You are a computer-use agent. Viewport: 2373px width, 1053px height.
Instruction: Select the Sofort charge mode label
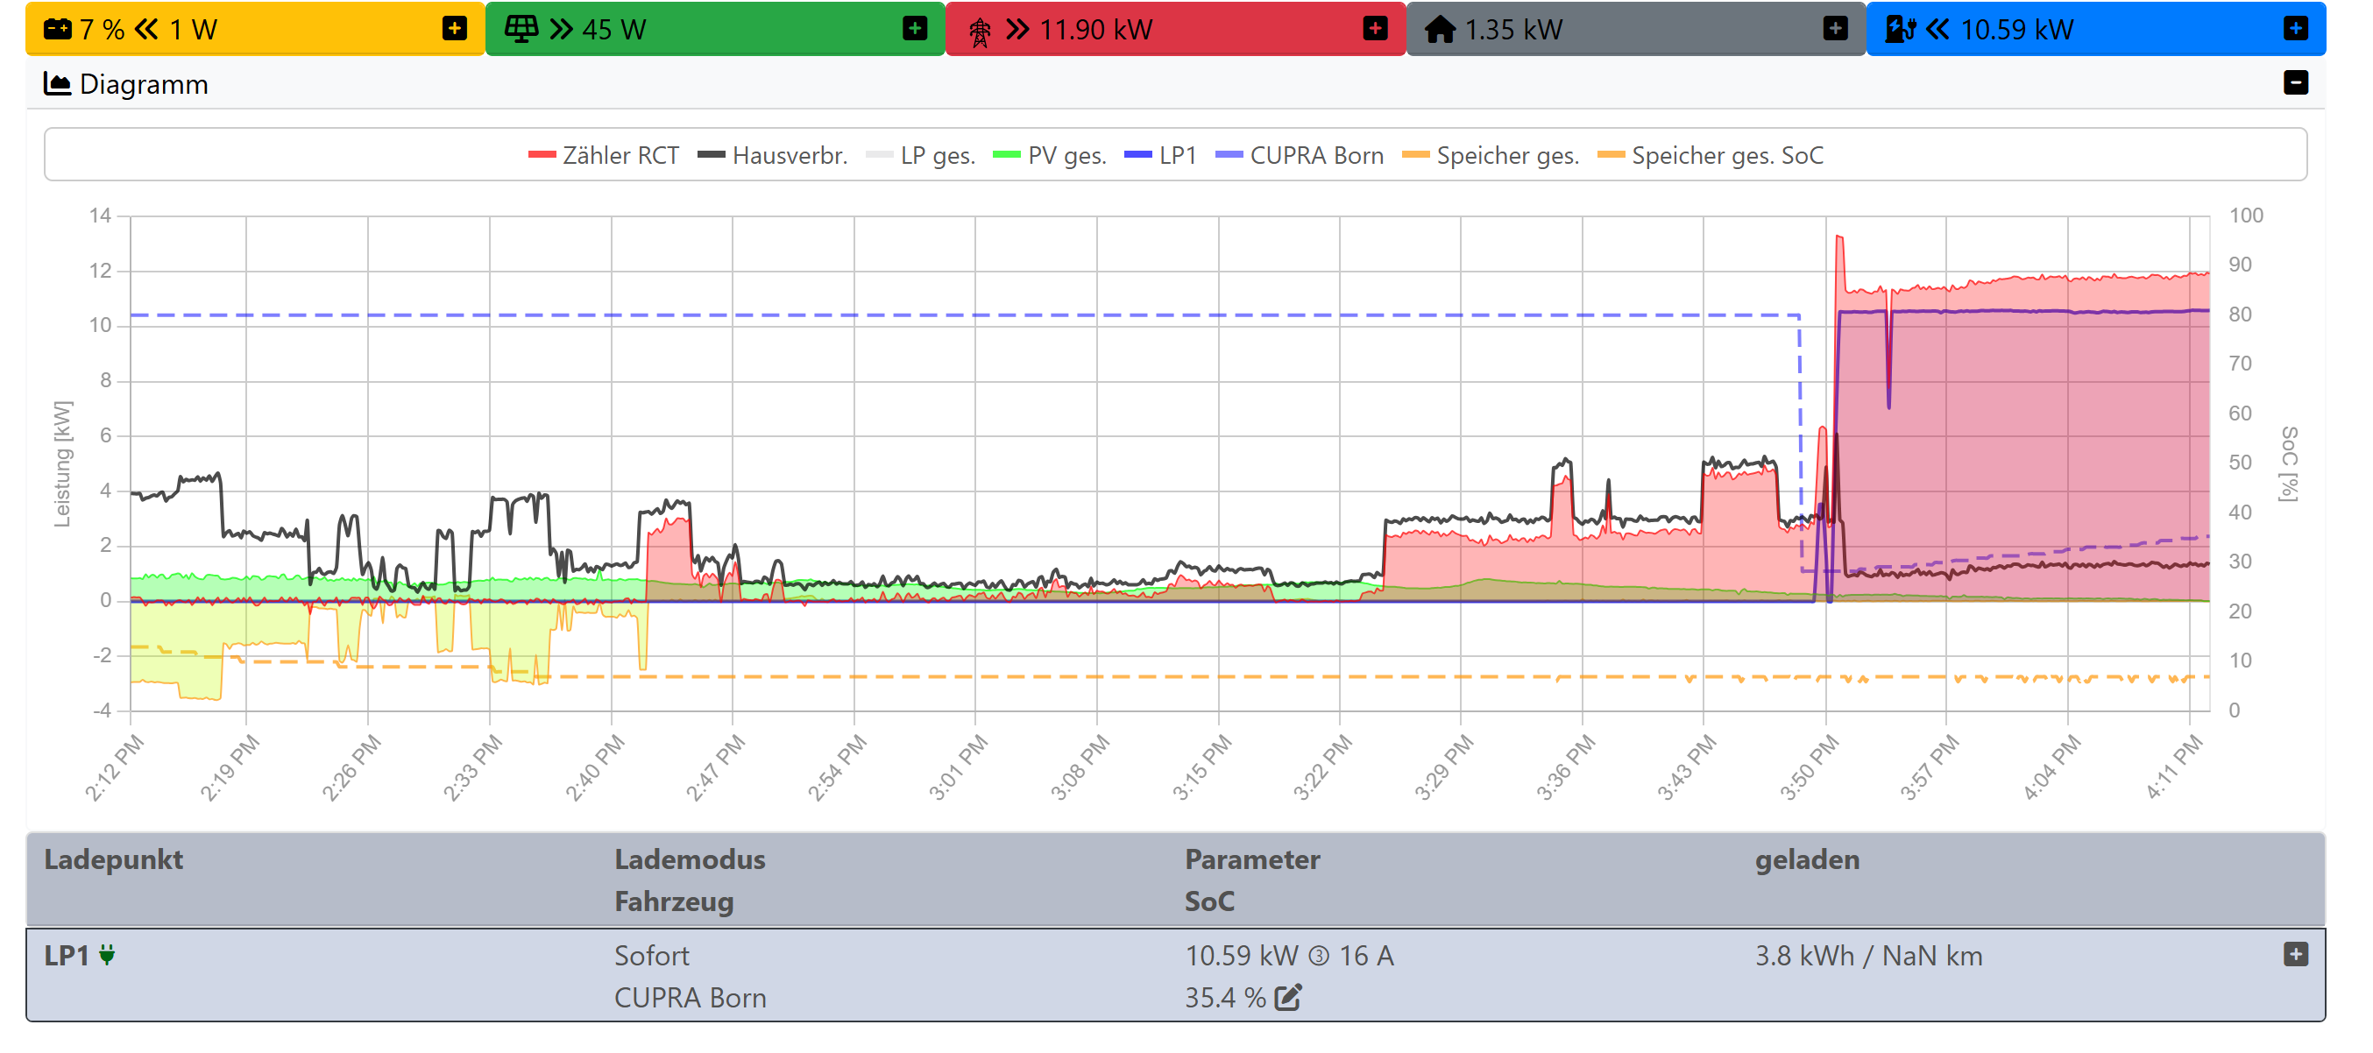651,956
